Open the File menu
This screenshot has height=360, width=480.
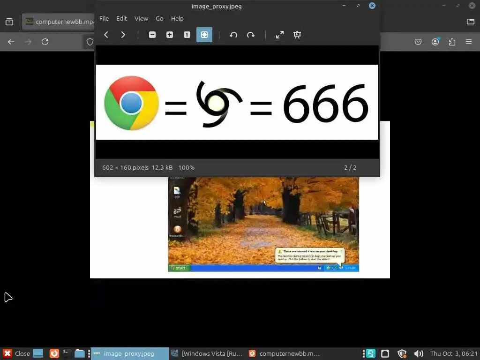pyautogui.click(x=104, y=18)
